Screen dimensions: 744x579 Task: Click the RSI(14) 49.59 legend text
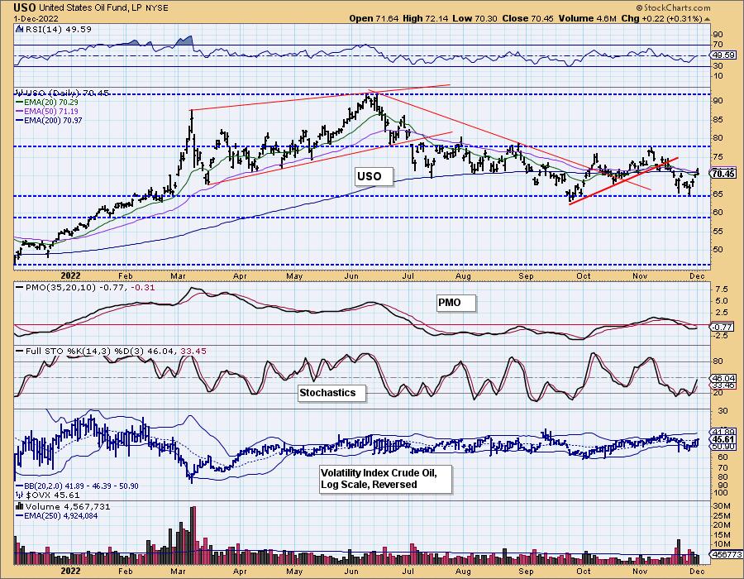click(59, 29)
